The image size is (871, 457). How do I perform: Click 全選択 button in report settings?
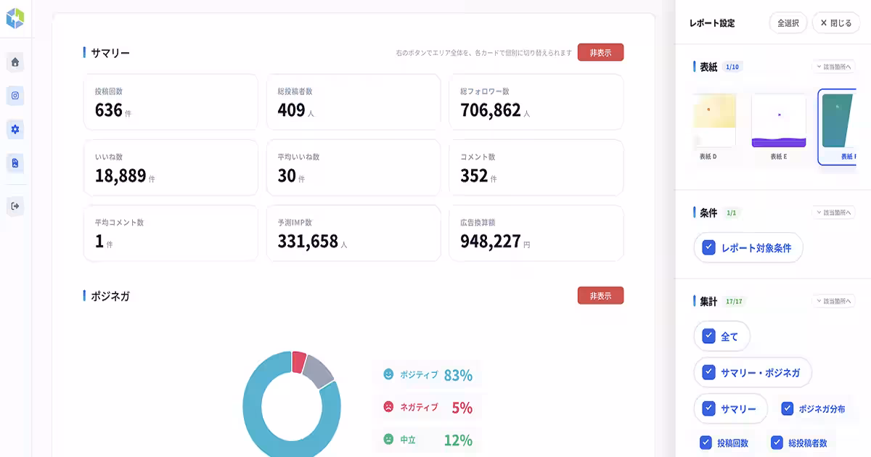point(788,23)
